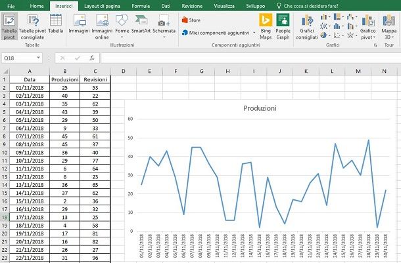Select column B header

click(64, 71)
